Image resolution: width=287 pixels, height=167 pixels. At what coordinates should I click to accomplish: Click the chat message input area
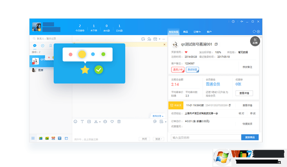tap(120, 130)
